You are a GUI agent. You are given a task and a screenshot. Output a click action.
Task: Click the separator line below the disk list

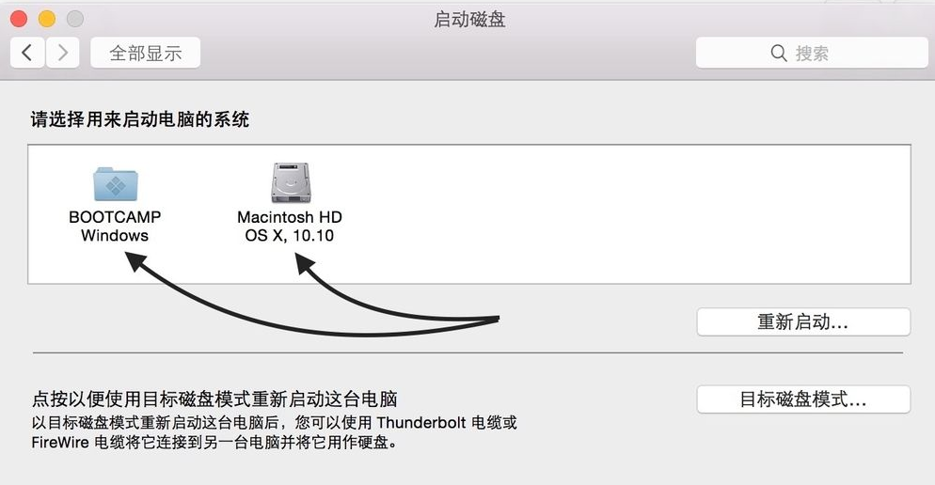point(467,353)
